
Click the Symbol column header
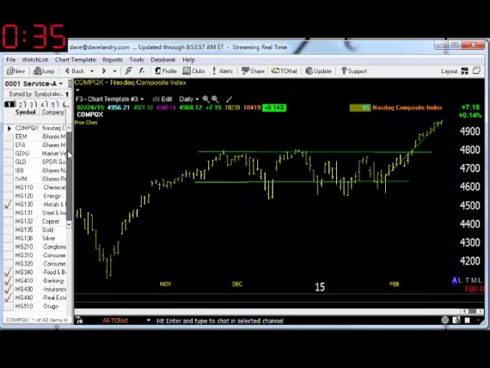point(25,112)
